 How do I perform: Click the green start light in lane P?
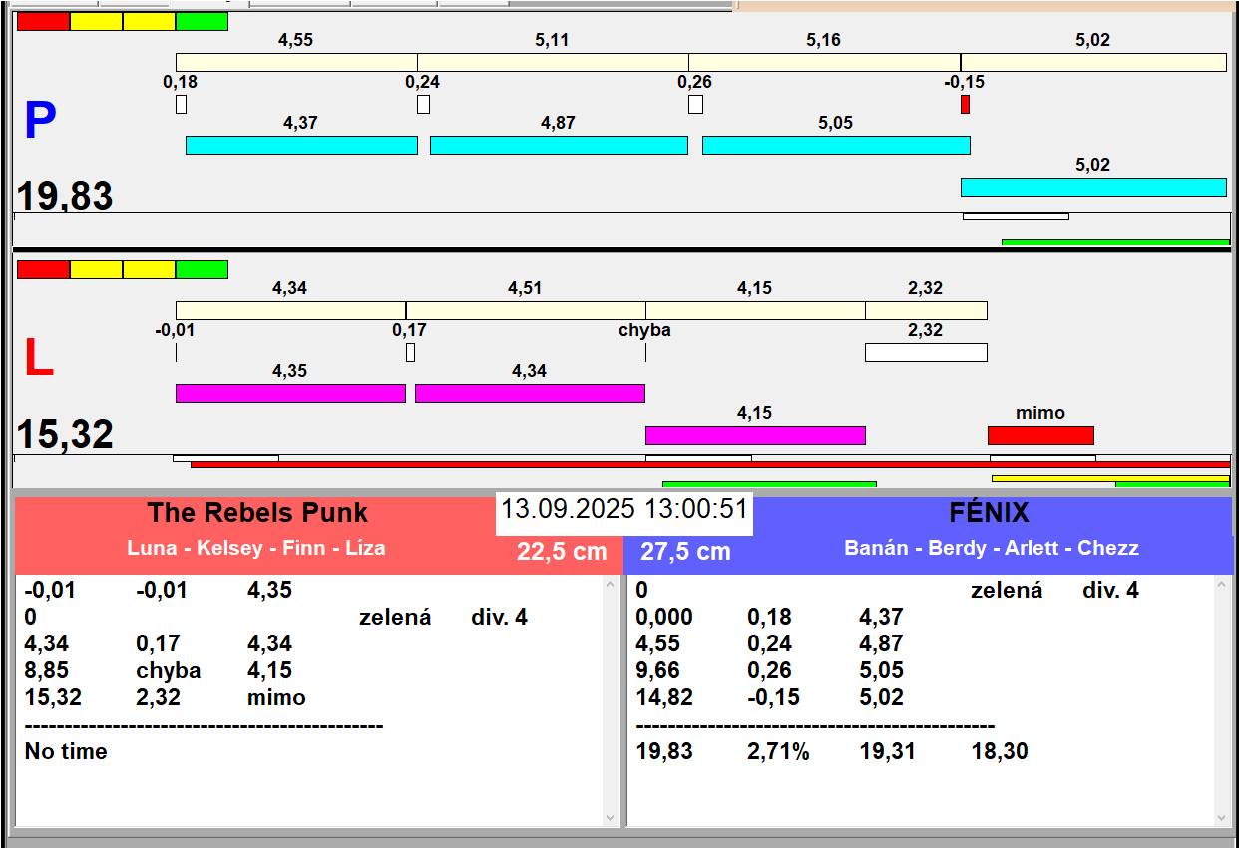[x=202, y=21]
